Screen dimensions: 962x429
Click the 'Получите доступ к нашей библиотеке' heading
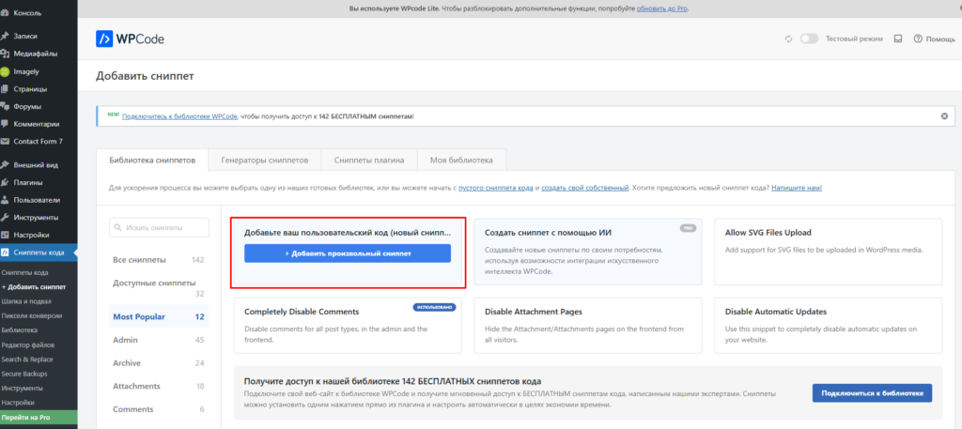[393, 381]
